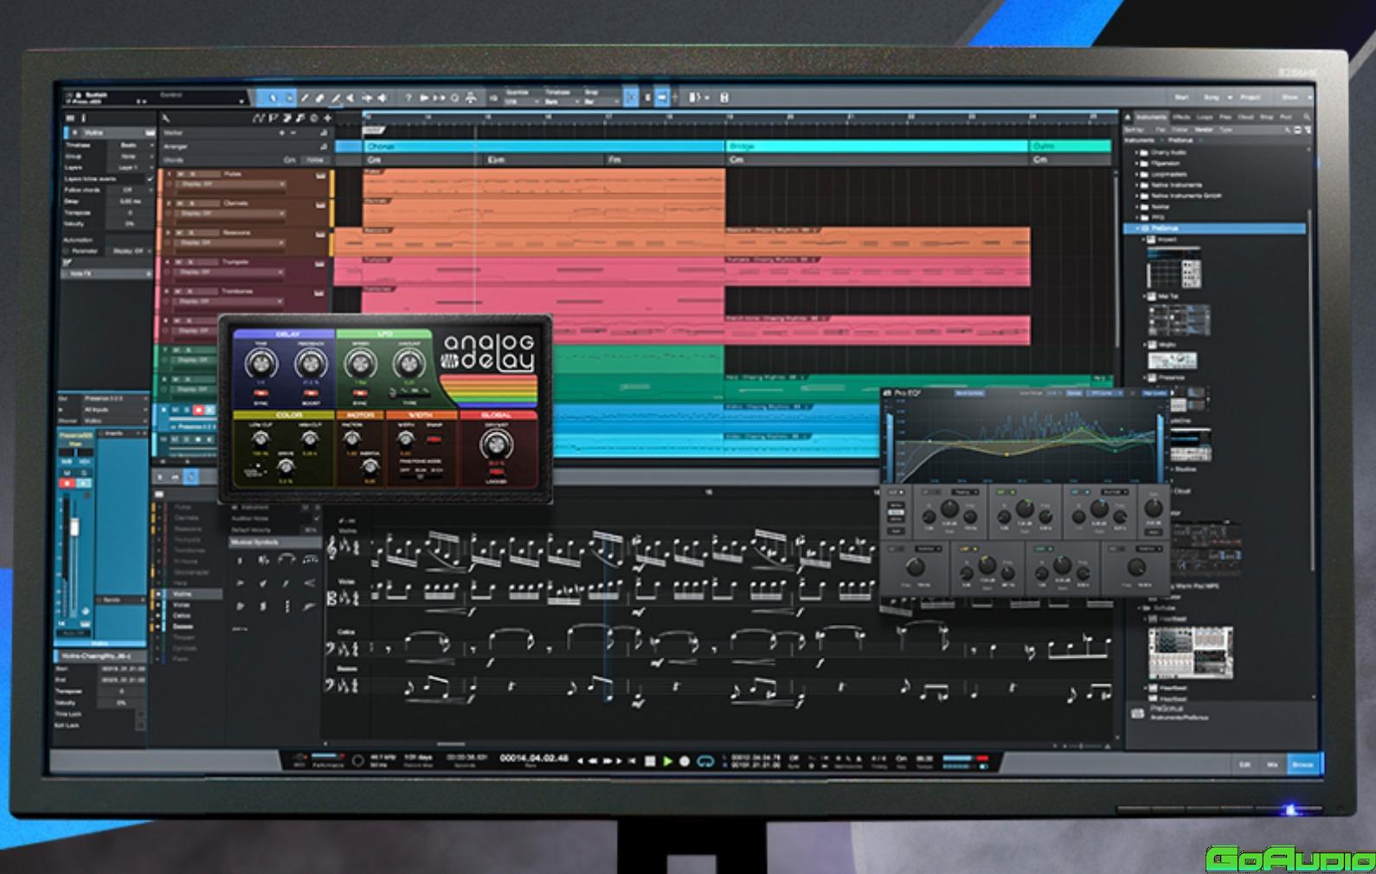Toggle the highlighted Snap button in toolbar
The height and width of the screenshot is (874, 1376).
coord(631,98)
